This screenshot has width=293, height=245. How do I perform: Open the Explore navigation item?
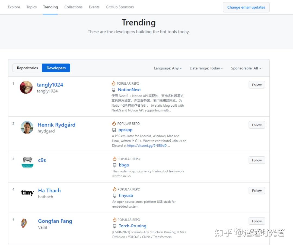point(14,7)
